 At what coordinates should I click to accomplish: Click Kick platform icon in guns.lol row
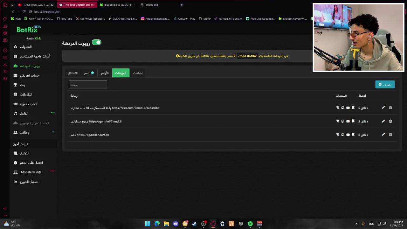[353, 121]
